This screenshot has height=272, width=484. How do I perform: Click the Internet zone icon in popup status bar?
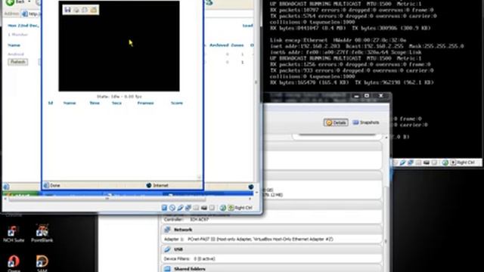(149, 185)
